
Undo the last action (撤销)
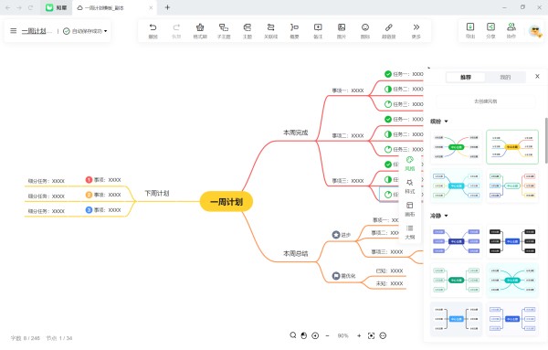point(153,31)
